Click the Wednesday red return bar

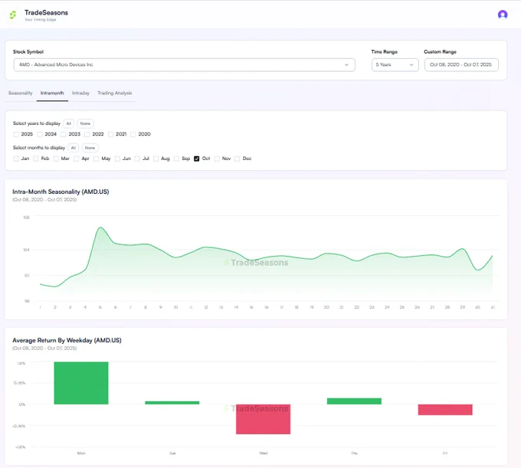(x=263, y=419)
